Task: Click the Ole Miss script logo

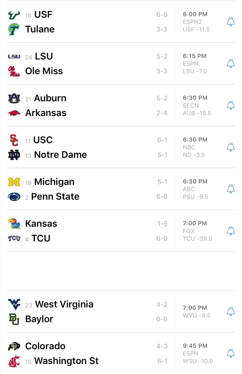Action: 14,71
